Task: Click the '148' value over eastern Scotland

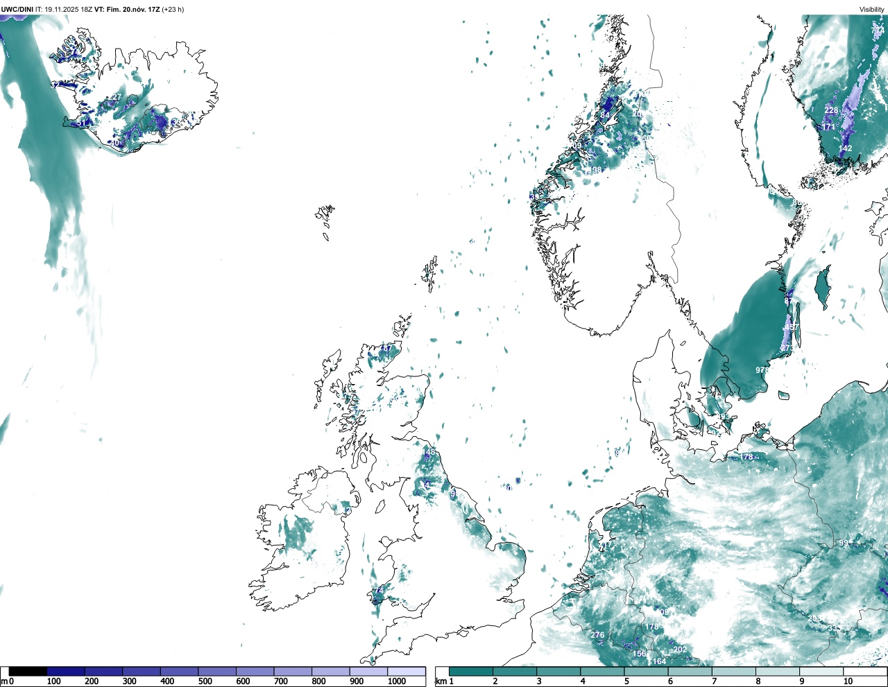Action: [429, 452]
